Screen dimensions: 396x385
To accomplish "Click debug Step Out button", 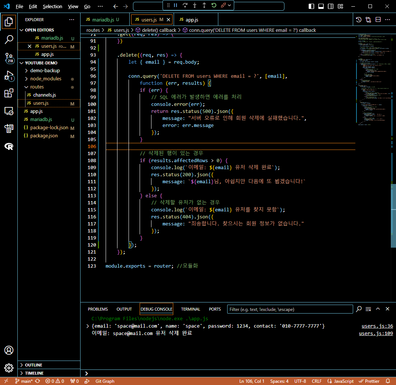I will (204, 5).
